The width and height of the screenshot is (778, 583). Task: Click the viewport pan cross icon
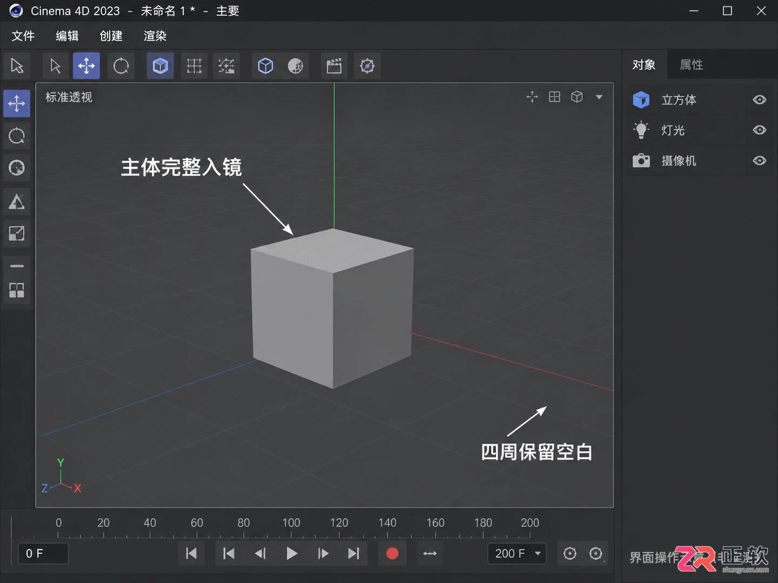[x=532, y=97]
